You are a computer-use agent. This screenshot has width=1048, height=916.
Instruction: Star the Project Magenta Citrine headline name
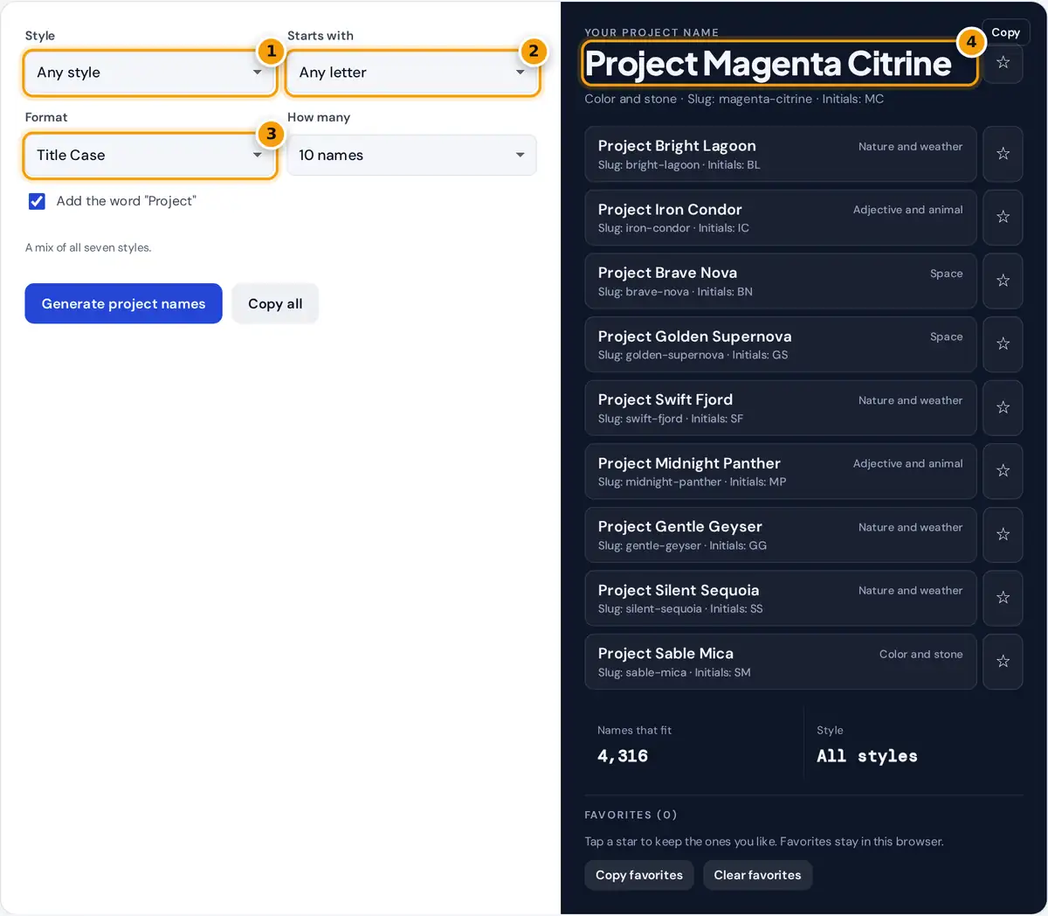click(x=1003, y=62)
